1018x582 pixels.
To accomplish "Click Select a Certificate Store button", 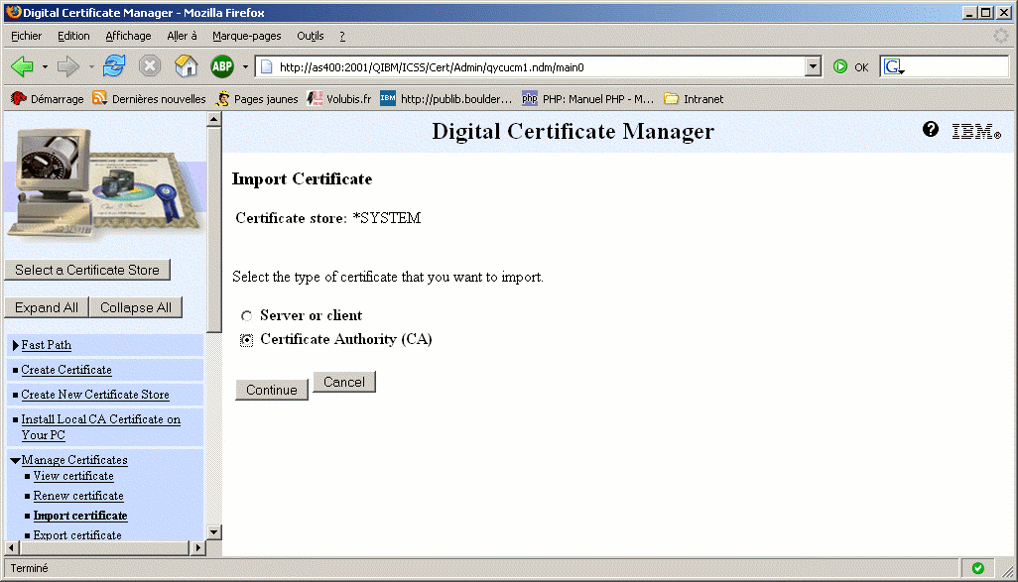I will click(87, 270).
